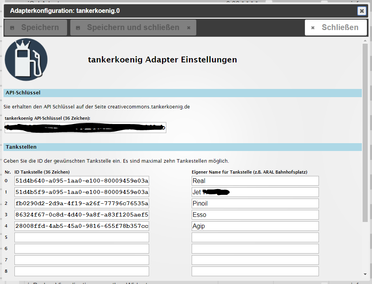The height and width of the screenshot is (284, 372).
Task: Click the 'Eigener Name für Tankstelle' column label
Action: (249, 172)
